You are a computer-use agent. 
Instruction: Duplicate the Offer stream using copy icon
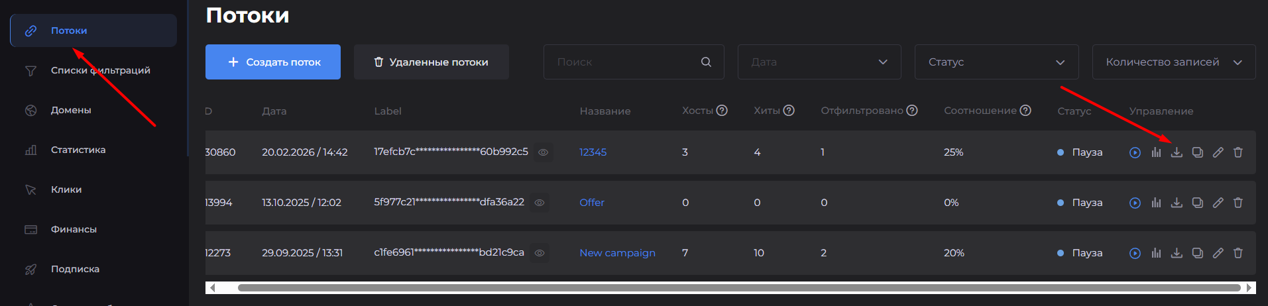(x=1197, y=203)
